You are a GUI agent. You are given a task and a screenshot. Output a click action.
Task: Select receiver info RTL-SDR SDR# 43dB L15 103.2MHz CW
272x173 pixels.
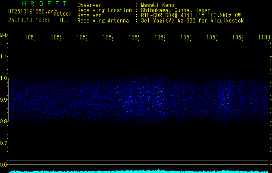click(x=191, y=16)
